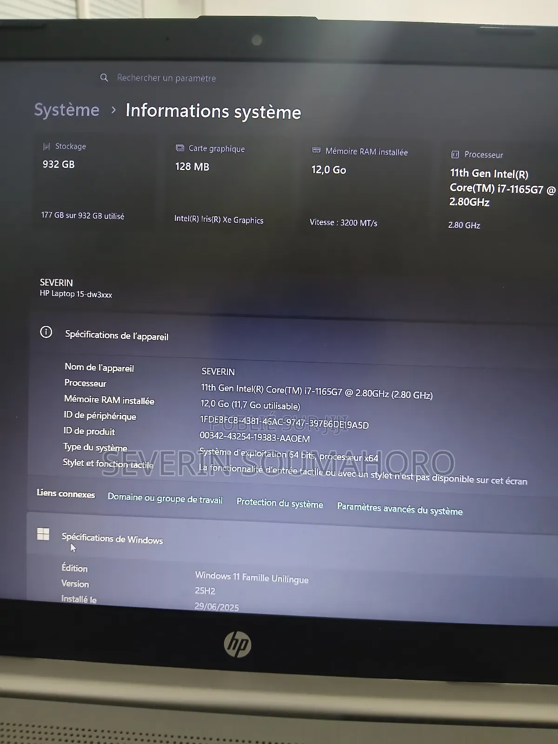The width and height of the screenshot is (558, 744).
Task: Select the '177 GB sur 932 GB utilisé' text
Action: [83, 216]
